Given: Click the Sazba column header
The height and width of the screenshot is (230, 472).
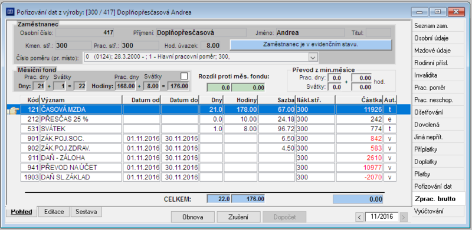Looking at the screenshot, I should tap(276, 99).
